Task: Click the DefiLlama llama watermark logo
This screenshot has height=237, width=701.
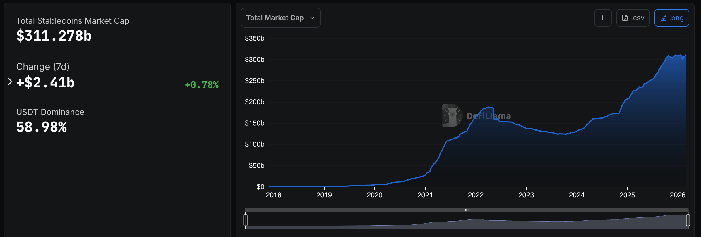Action: pyautogui.click(x=452, y=115)
